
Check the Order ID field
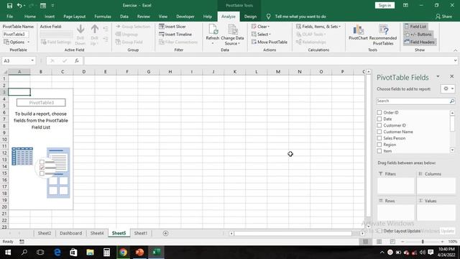click(379, 112)
